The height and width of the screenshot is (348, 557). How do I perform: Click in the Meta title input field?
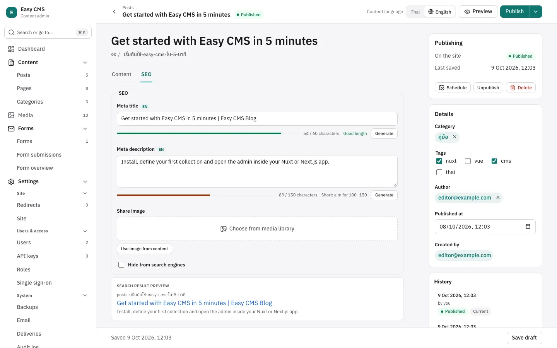point(257,119)
